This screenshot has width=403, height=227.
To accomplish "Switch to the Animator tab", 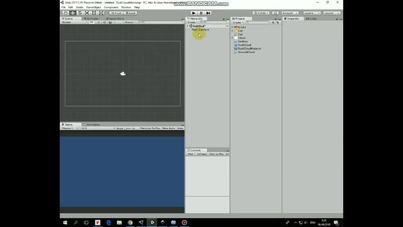I will [91, 18].
